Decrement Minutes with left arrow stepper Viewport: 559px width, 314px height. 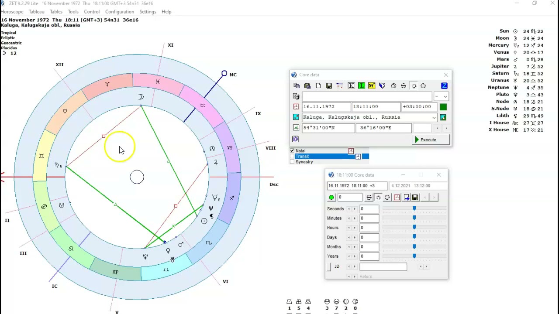coord(349,218)
